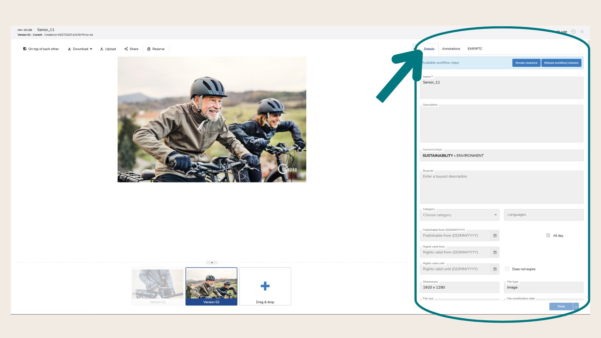
Task: Open the EXIF/IPTC tab
Action: pyautogui.click(x=475, y=49)
